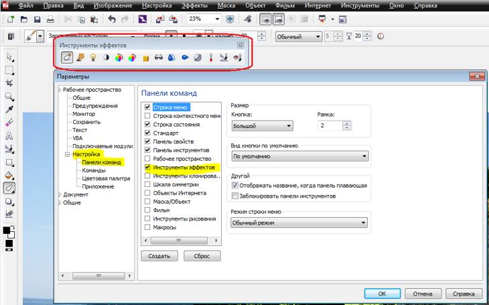Select the Text tool in the toolbox
This screenshot has width=489, height=305.
point(9,136)
